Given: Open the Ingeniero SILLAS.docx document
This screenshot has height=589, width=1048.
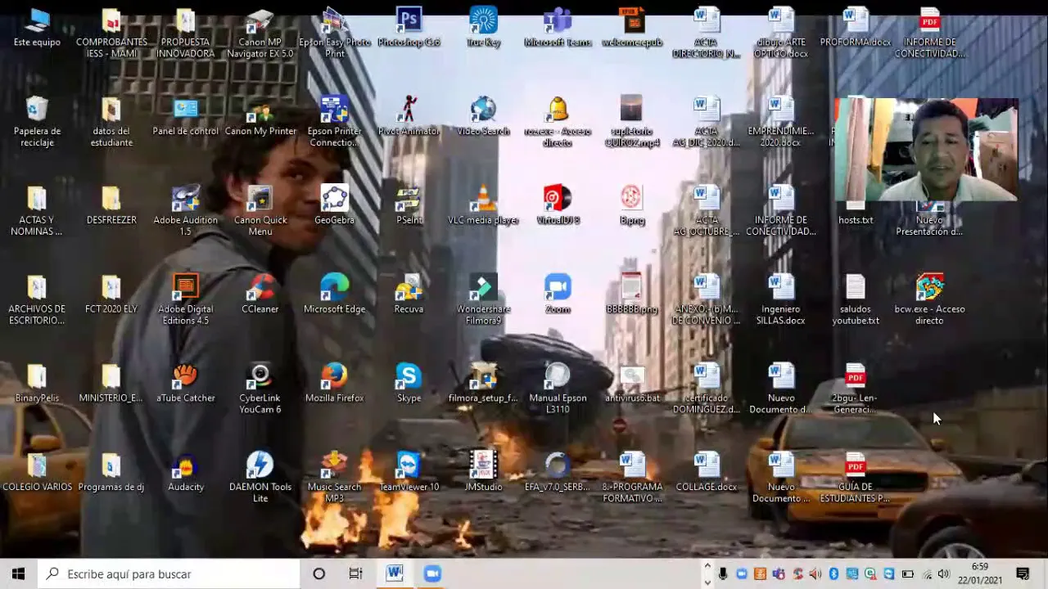Looking at the screenshot, I should [x=781, y=300].
